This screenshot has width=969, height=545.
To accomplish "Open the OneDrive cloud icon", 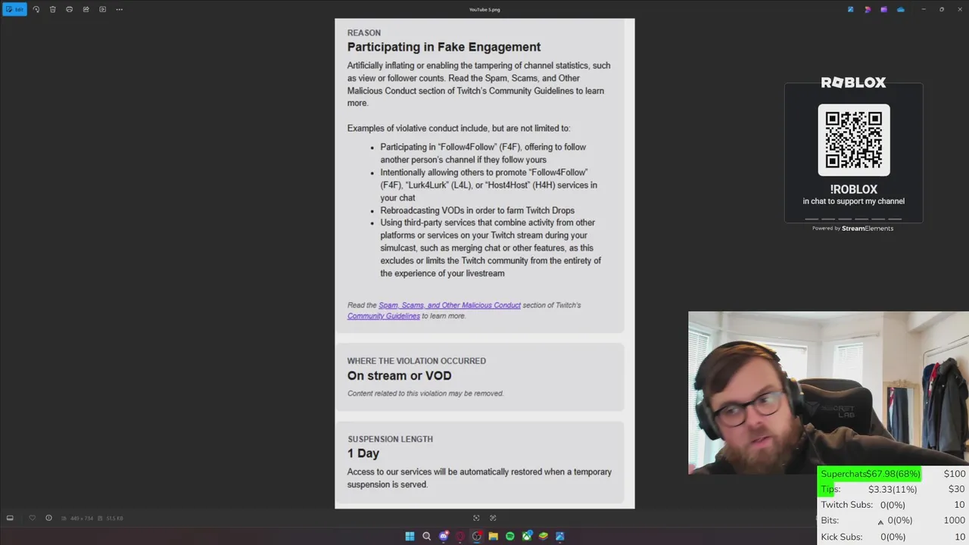I will coord(900,9).
